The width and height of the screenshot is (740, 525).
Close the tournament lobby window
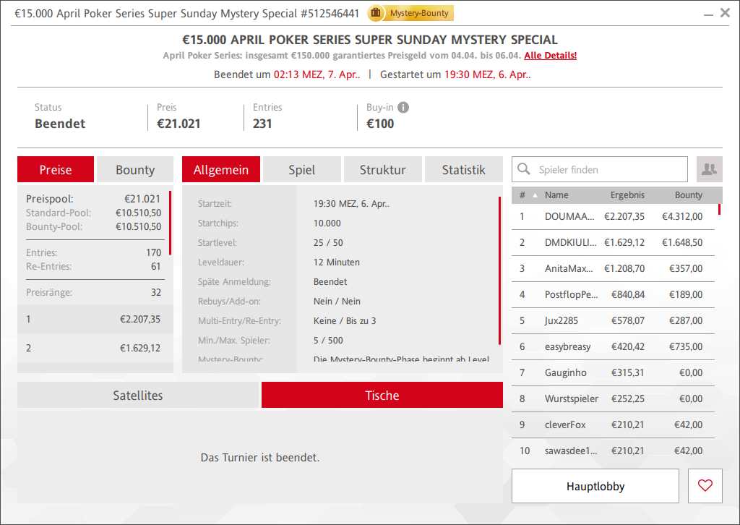(x=726, y=13)
